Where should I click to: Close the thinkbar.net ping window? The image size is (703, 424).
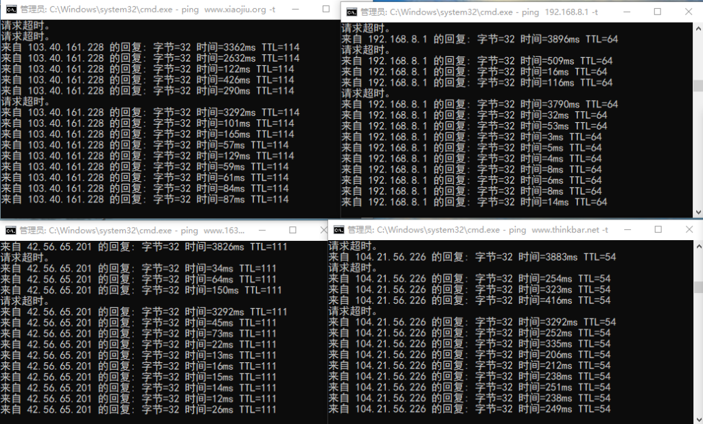[x=689, y=229]
